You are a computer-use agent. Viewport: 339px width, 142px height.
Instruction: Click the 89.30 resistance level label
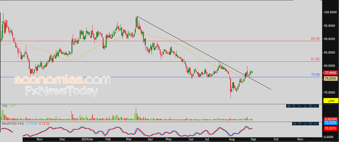pos(315,39)
